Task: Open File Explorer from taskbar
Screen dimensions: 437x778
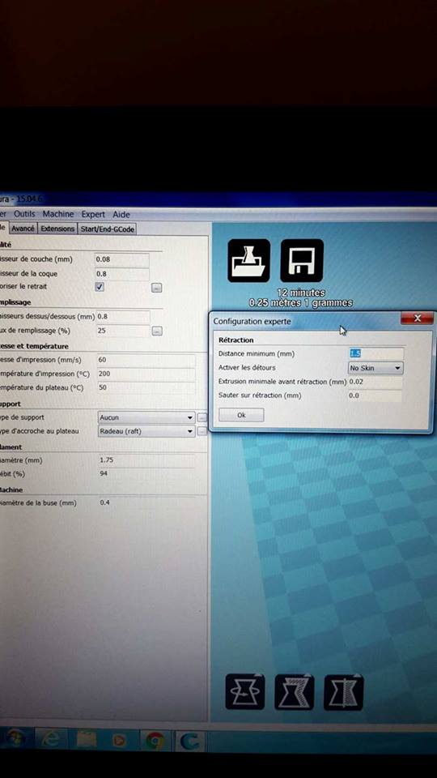Action: (87, 742)
